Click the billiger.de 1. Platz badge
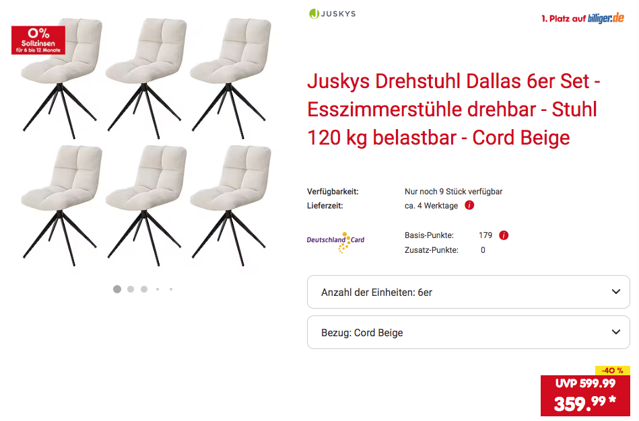The width and height of the screenshot is (639, 421). coord(582,18)
